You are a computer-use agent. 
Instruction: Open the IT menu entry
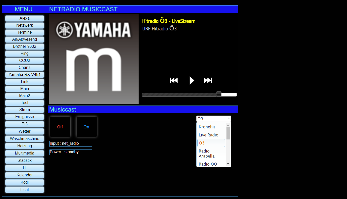pos(25,168)
